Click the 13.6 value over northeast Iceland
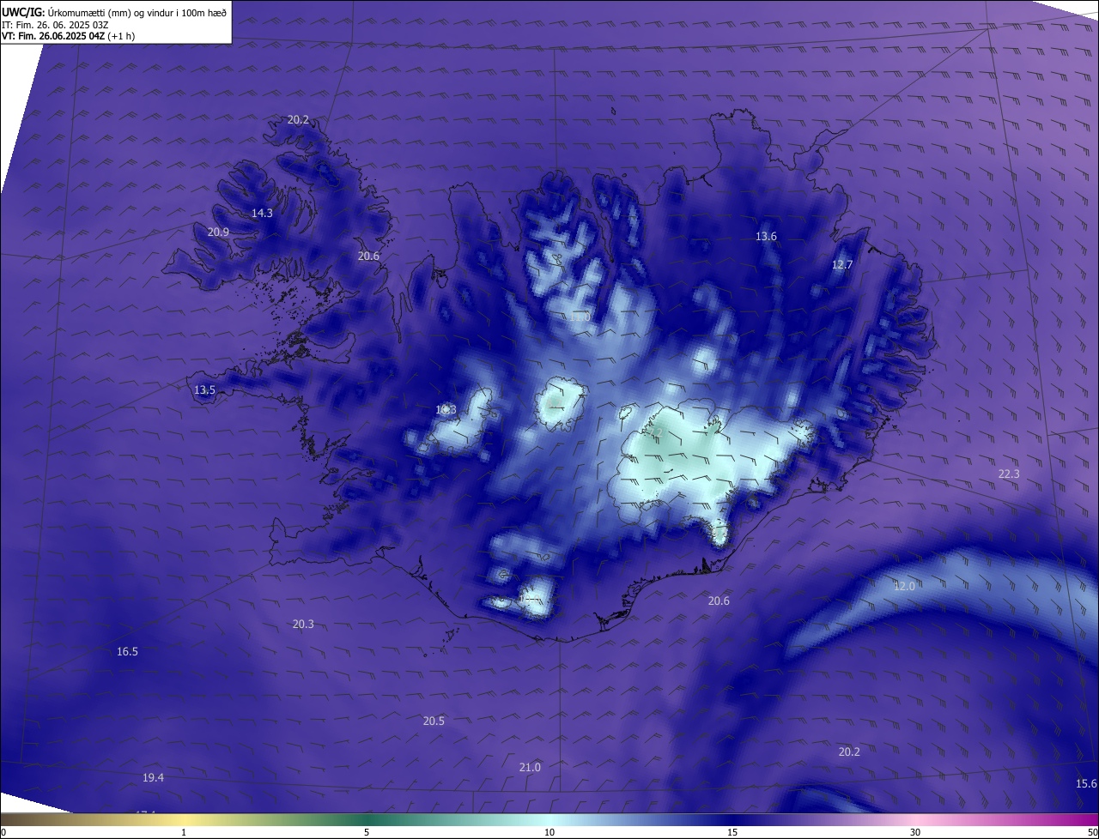This screenshot has width=1099, height=839. pos(766,236)
